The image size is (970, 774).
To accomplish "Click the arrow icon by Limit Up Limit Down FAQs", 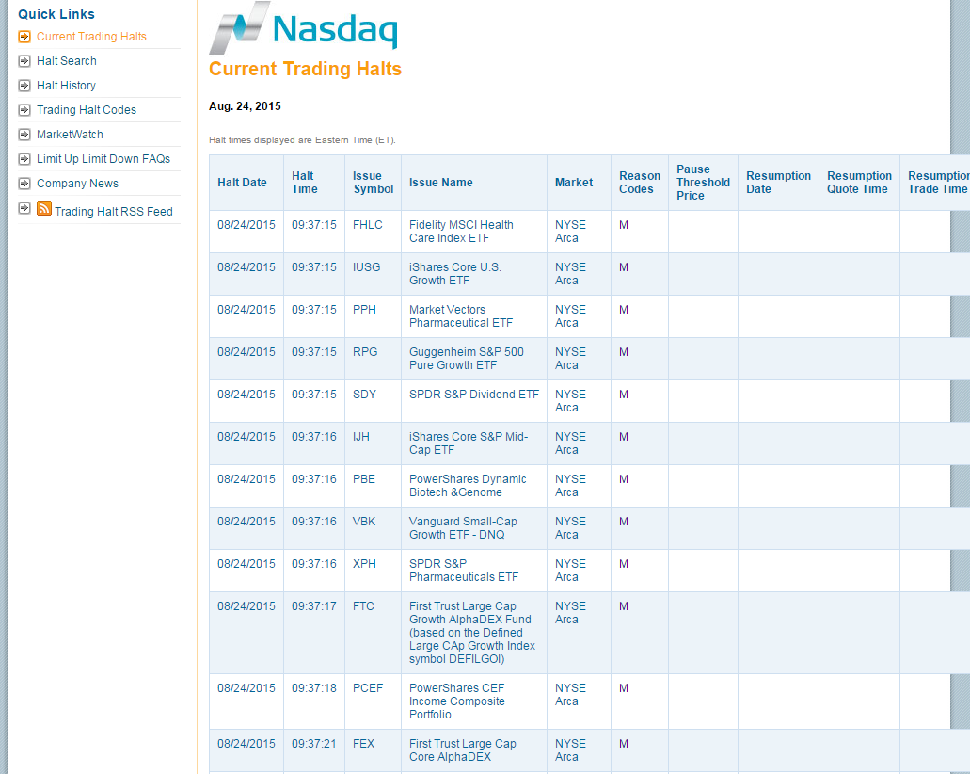I will point(24,159).
